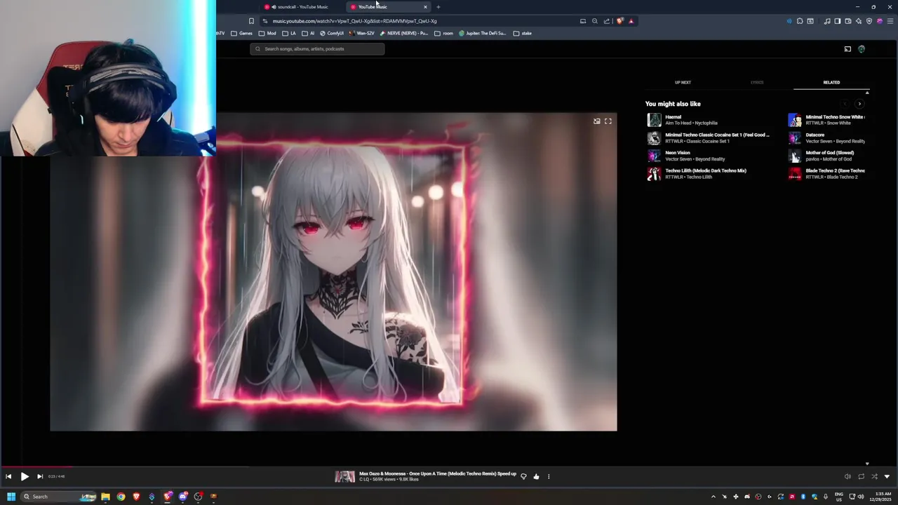
Task: Open Brave Rewards triangle icon
Action: tap(631, 21)
